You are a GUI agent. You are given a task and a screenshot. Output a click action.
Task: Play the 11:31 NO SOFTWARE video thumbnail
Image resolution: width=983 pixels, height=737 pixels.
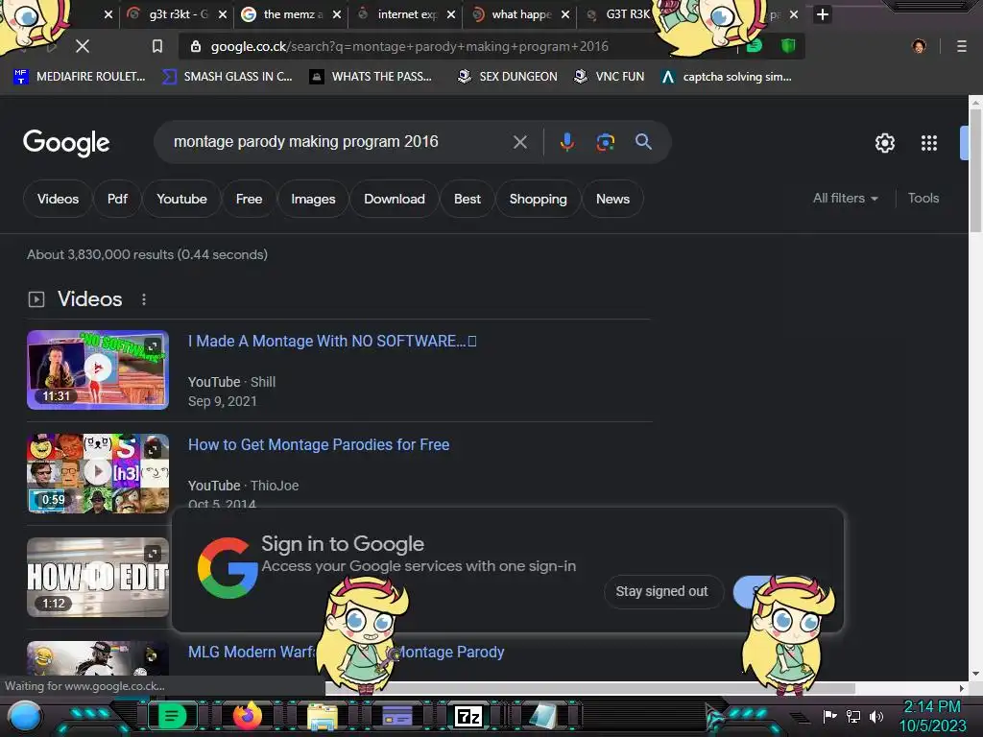click(98, 369)
